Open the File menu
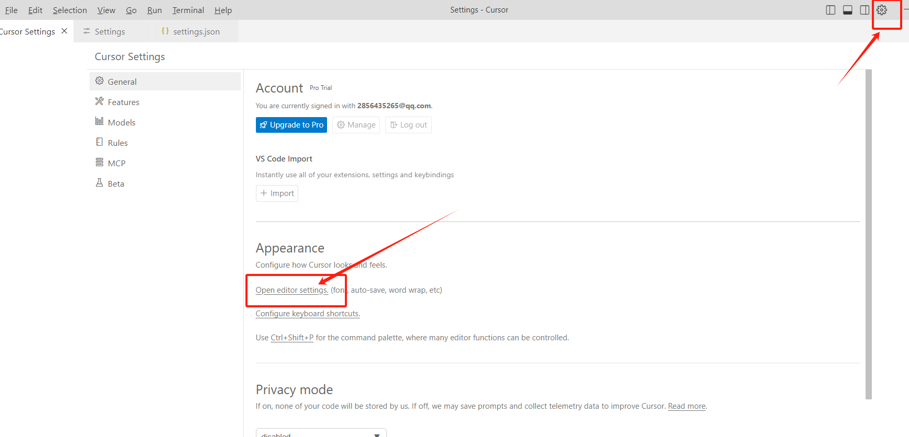 11,10
